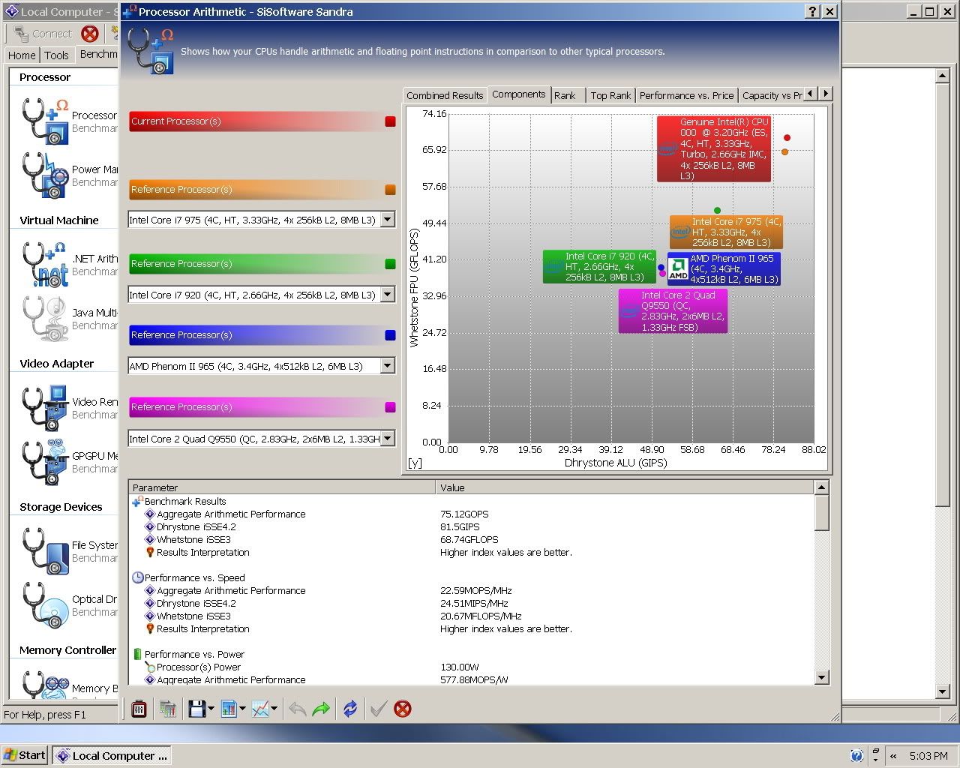Image resolution: width=960 pixels, height=768 pixels.
Task: Click the green Reference Processor color swatch
Action: coord(390,264)
